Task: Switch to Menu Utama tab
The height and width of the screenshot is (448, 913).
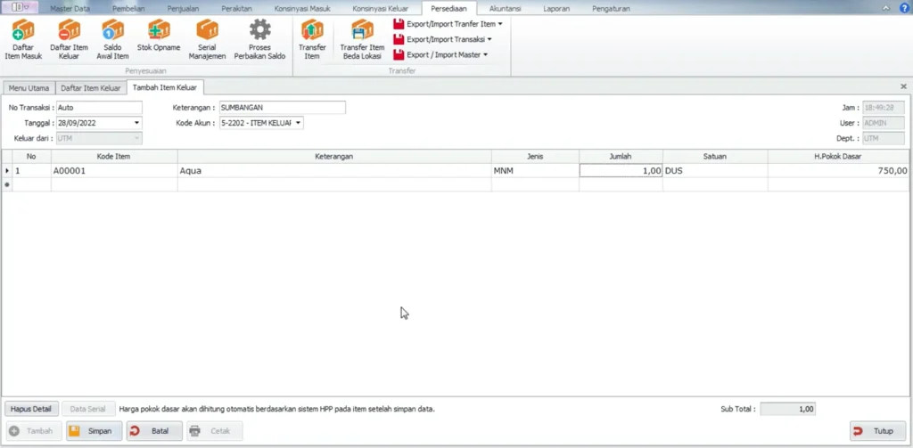Action: [x=28, y=87]
